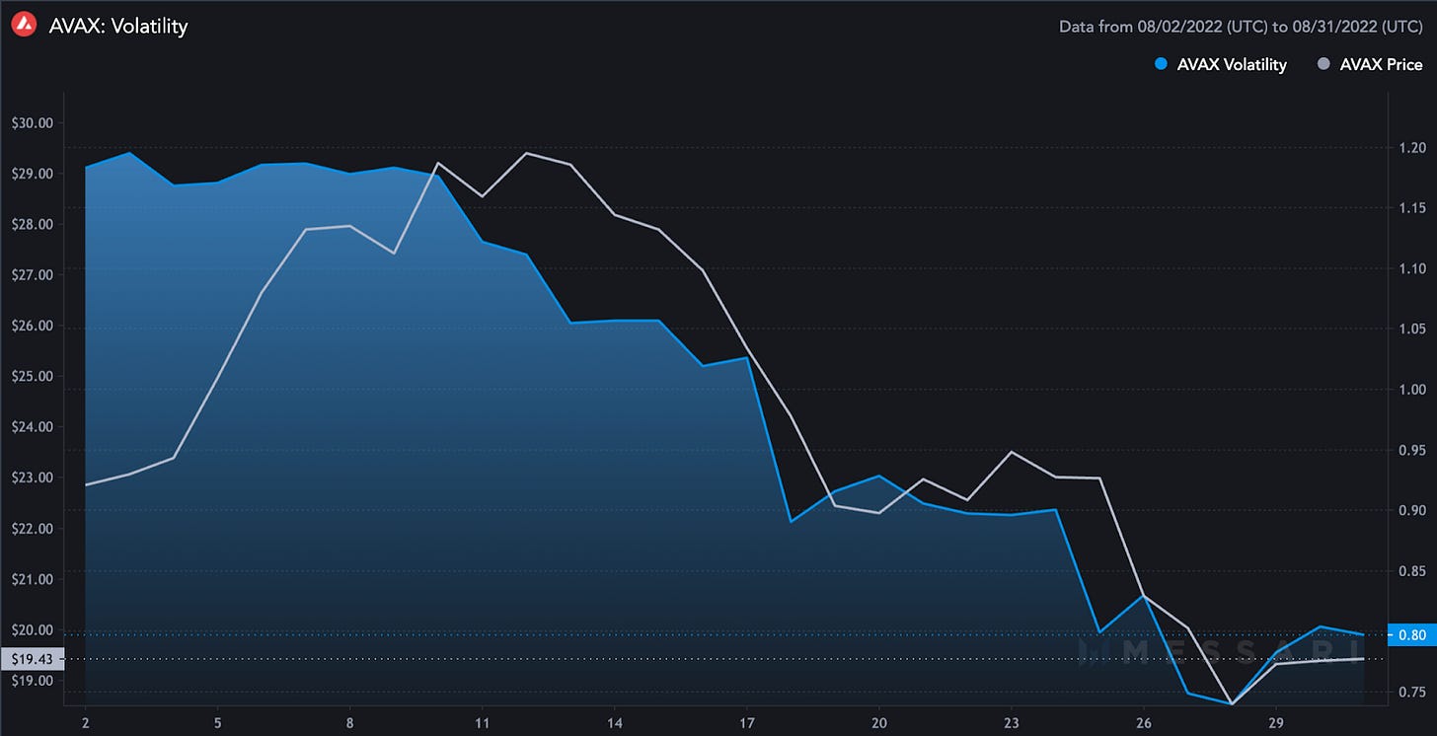Click the blue 0.80 volatility value label
Viewport: 1437px width, 736px height.
click(x=1411, y=634)
